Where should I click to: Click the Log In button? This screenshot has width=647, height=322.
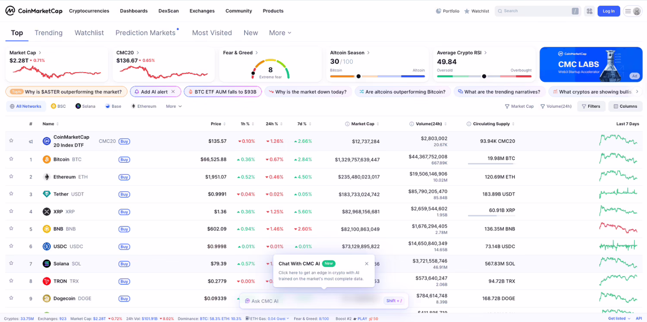pyautogui.click(x=609, y=11)
